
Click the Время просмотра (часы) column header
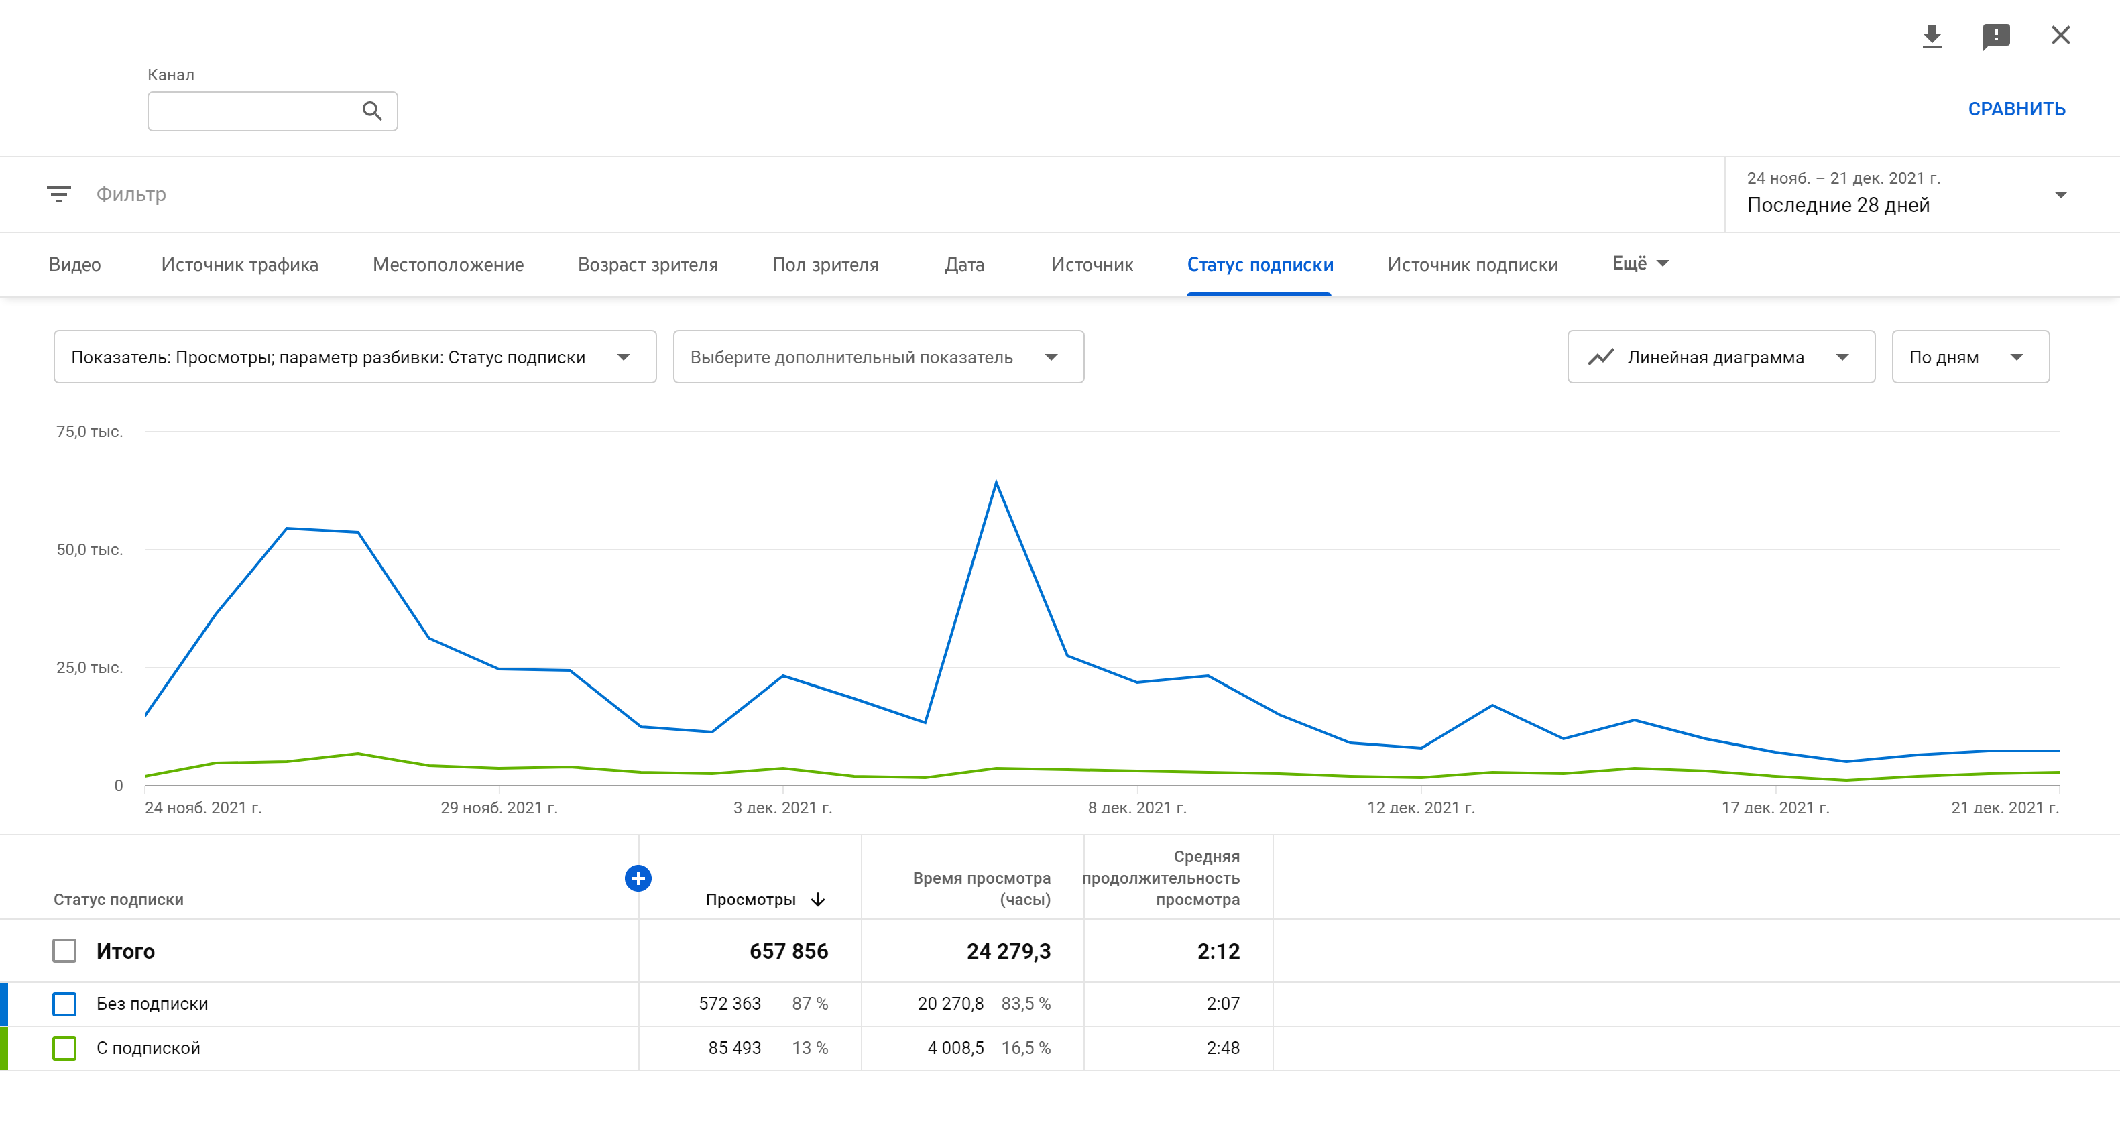point(981,889)
